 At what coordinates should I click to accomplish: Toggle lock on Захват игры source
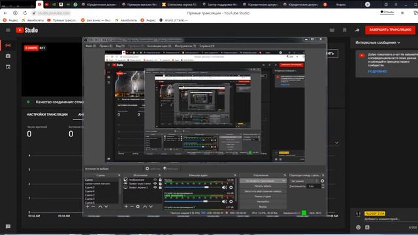[160, 183]
